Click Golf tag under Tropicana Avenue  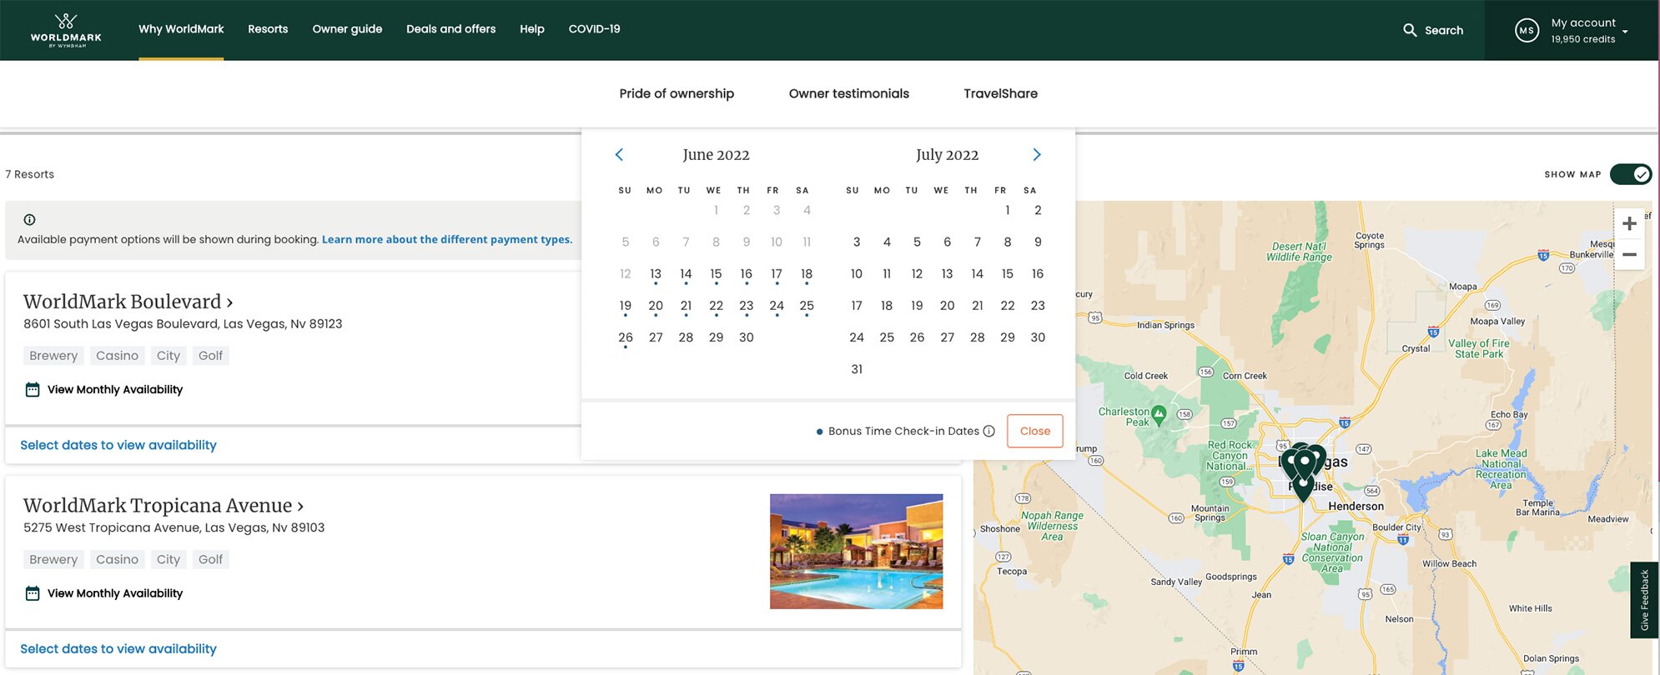click(x=210, y=560)
